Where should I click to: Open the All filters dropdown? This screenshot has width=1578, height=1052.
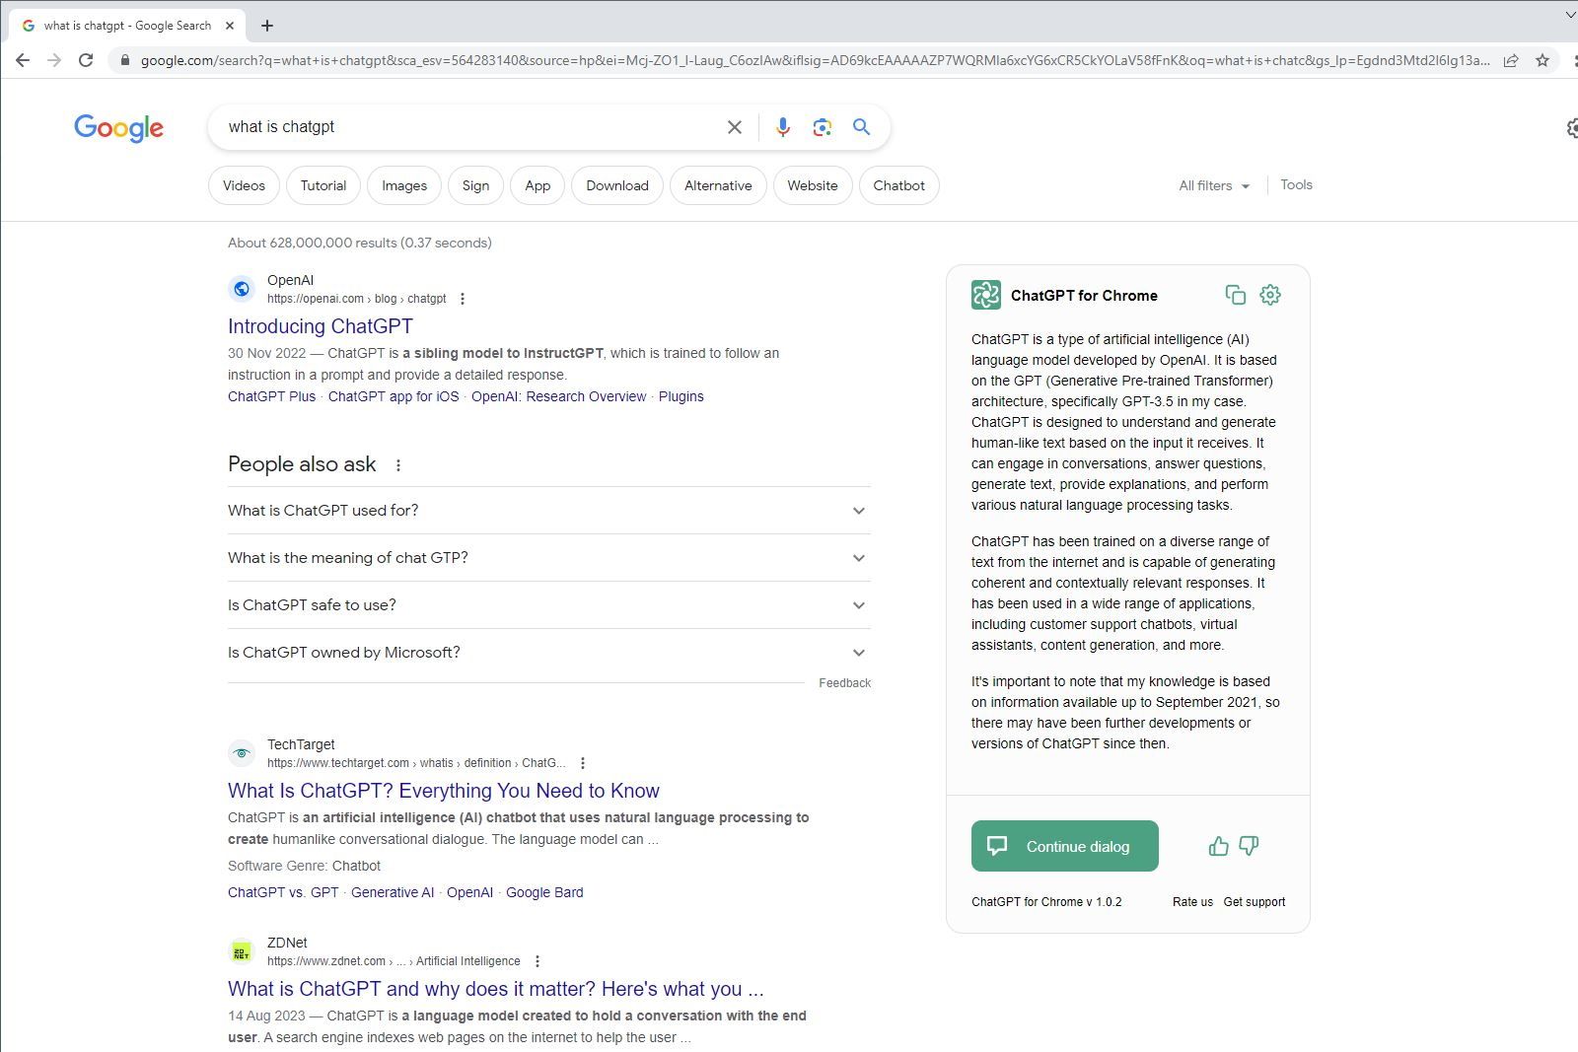[x=1214, y=185]
